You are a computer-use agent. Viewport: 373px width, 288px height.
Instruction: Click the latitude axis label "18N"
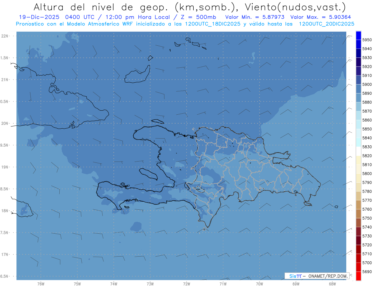tap(5, 211)
